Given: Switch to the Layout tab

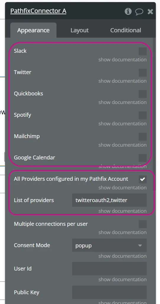Looking at the screenshot, I should click(80, 30).
